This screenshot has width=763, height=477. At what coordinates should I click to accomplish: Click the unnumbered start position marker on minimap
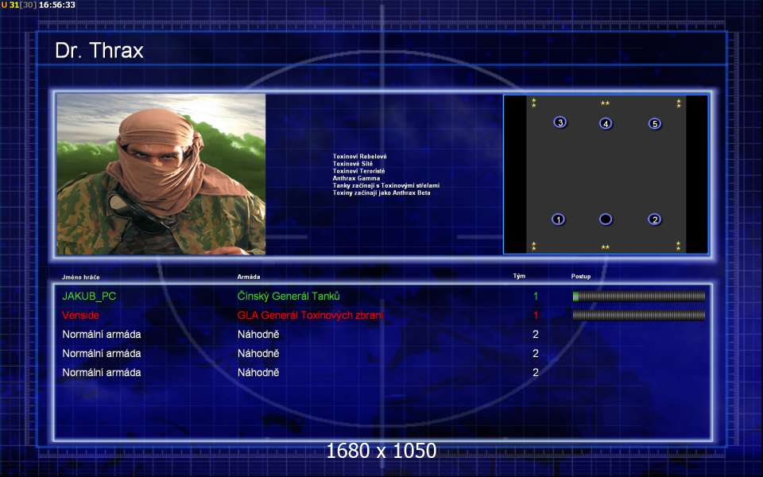(x=606, y=219)
